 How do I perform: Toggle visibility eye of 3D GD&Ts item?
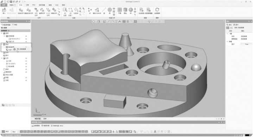tap(26, 64)
